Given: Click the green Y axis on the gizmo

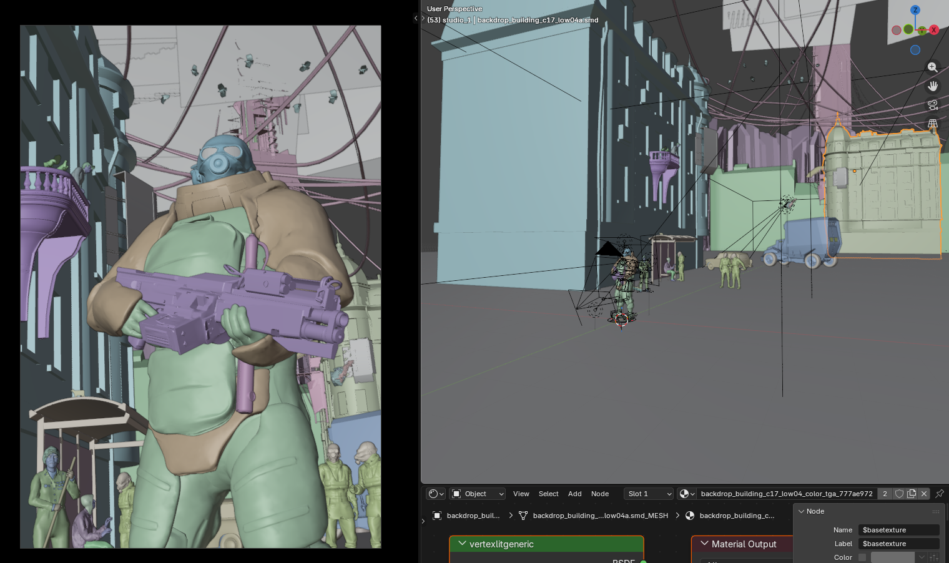Looking at the screenshot, I should click(x=922, y=31).
